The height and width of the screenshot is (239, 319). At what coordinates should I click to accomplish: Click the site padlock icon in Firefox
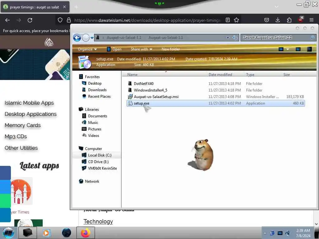69,20
